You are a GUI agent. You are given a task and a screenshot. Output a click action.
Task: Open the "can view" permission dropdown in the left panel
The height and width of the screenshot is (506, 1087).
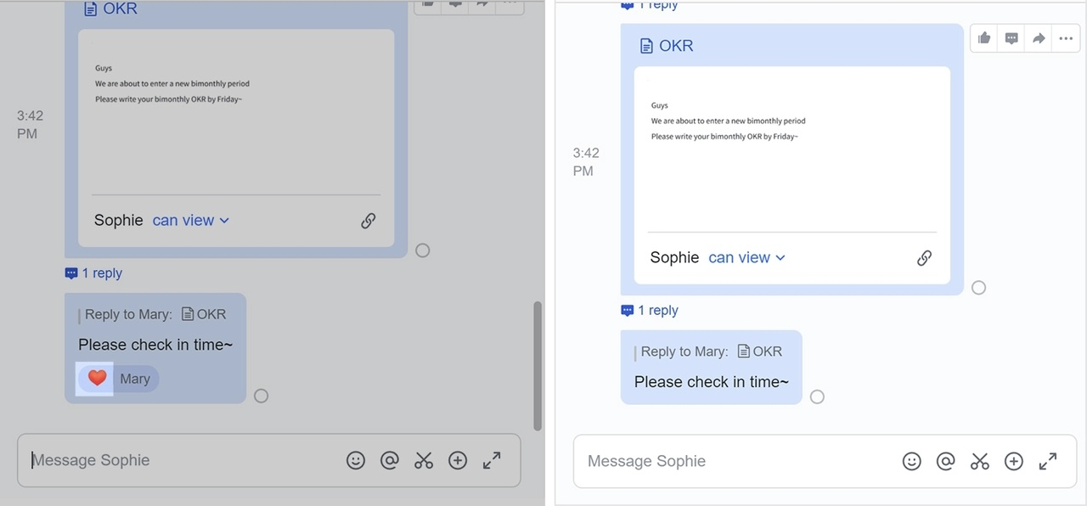[x=191, y=221]
